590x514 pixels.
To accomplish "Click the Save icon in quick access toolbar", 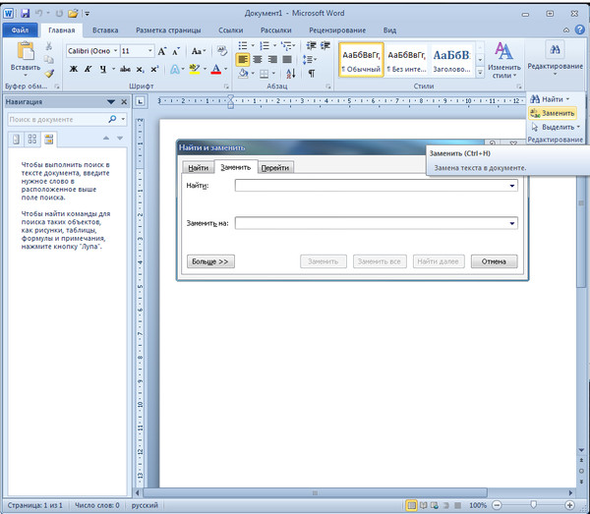I will click(26, 13).
